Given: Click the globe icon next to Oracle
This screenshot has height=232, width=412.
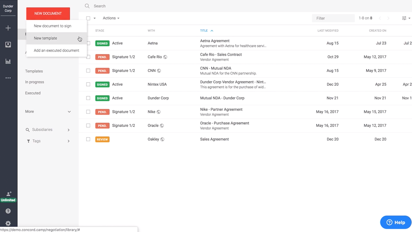Looking at the screenshot, I should [x=162, y=126].
